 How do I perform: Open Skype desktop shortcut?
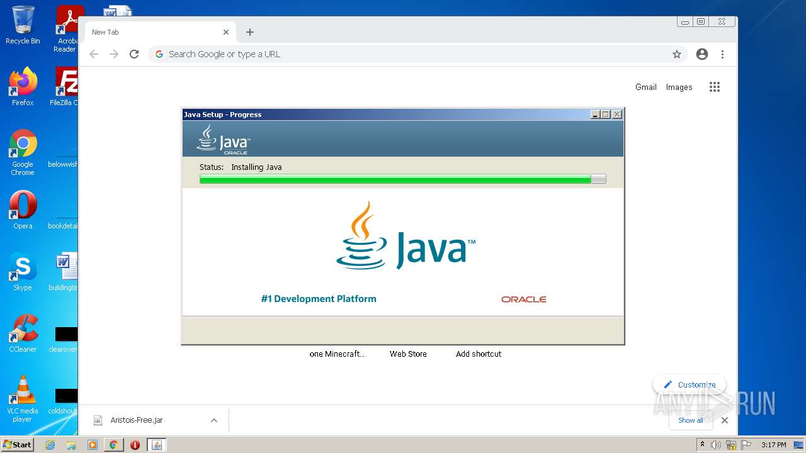pos(23,271)
